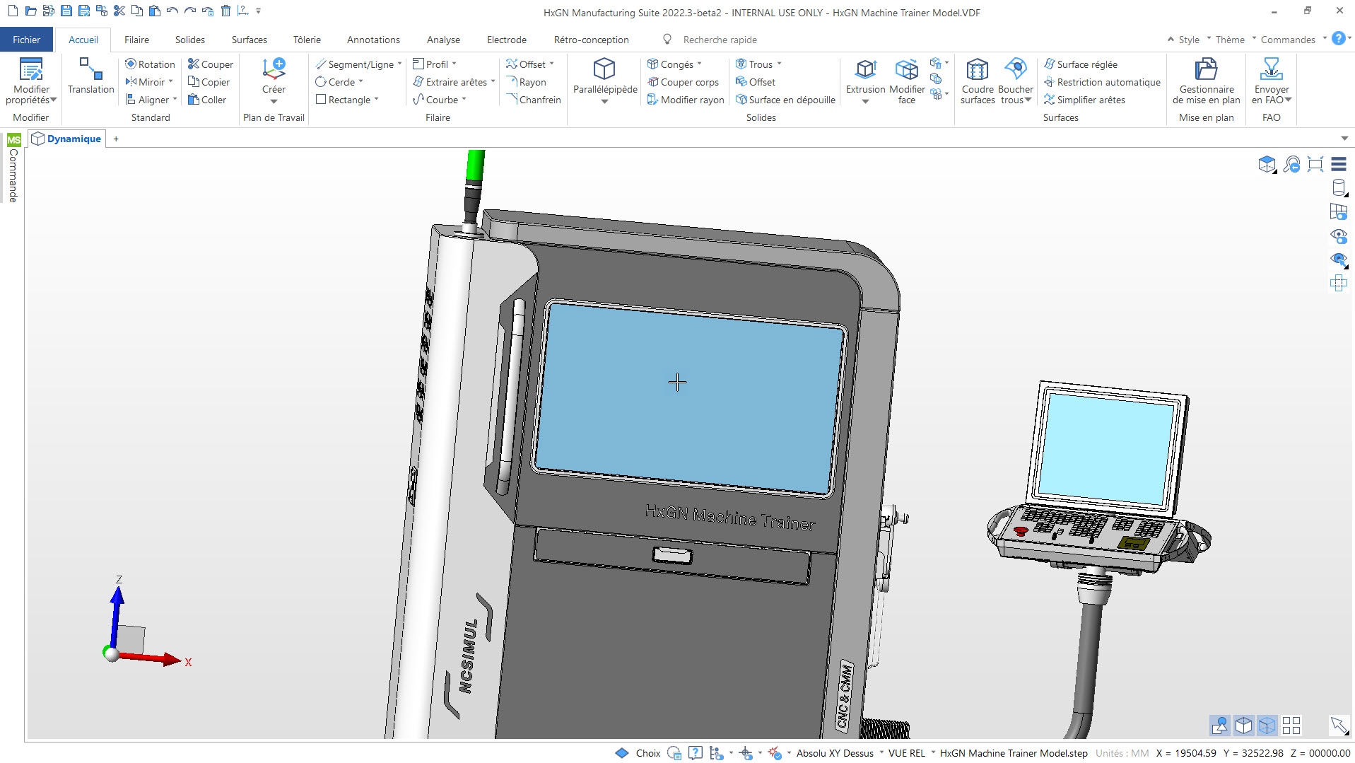
Task: Click the Undo arrow icon
Action: [172, 11]
